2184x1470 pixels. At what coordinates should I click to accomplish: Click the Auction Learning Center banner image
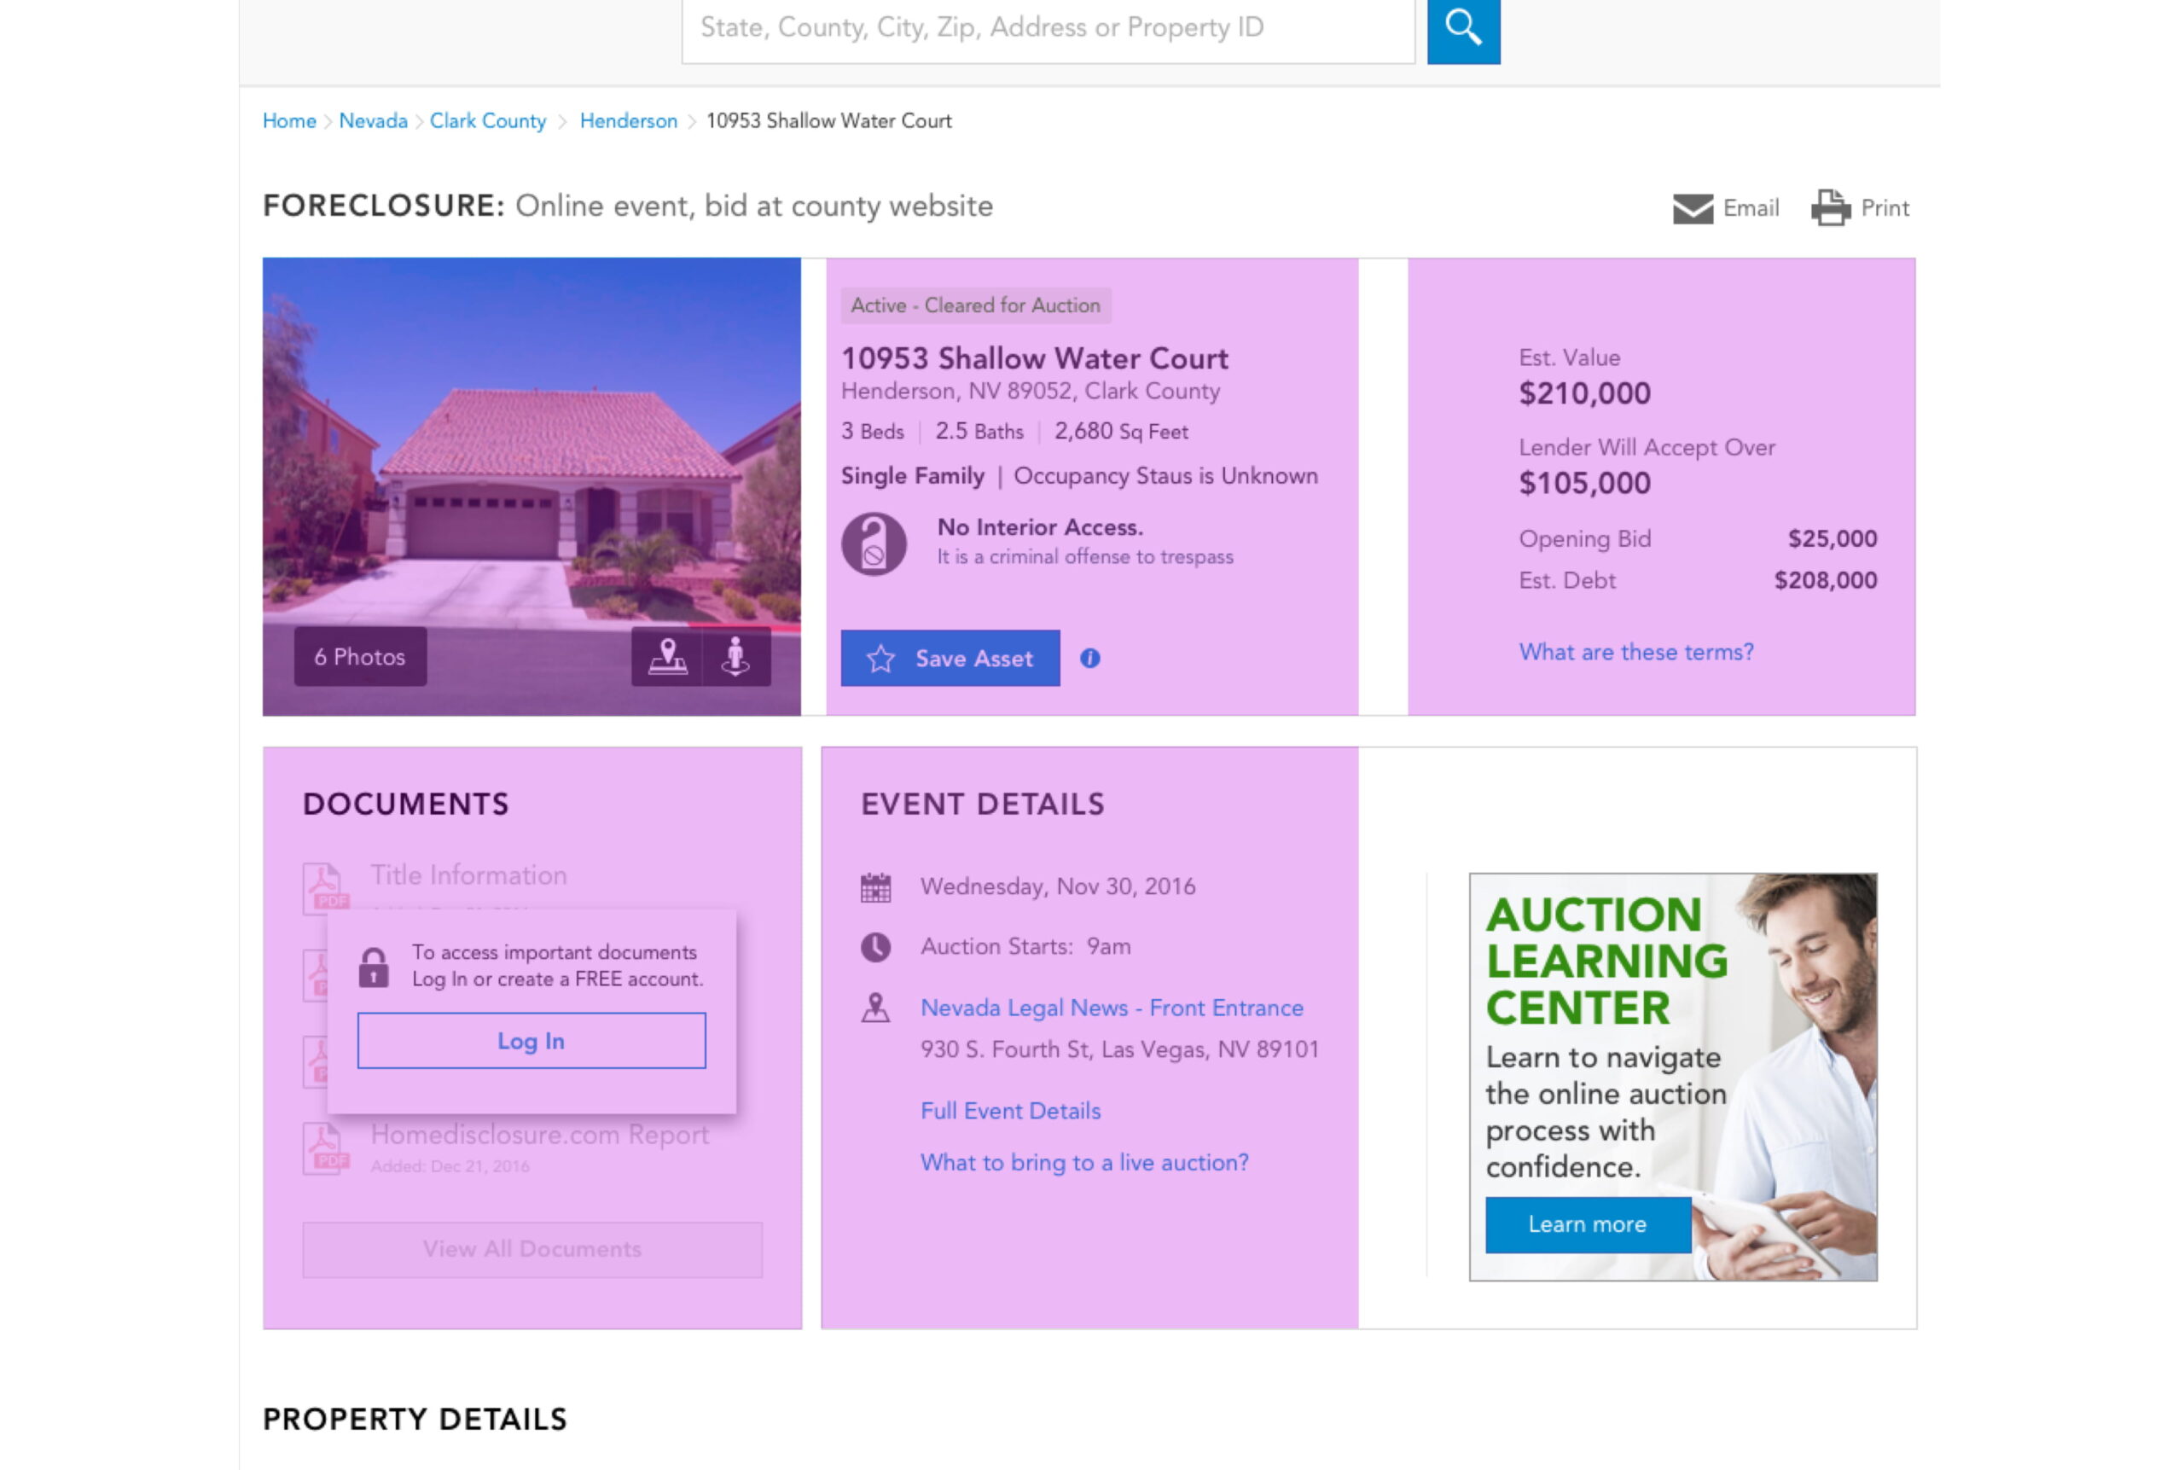click(1672, 1078)
